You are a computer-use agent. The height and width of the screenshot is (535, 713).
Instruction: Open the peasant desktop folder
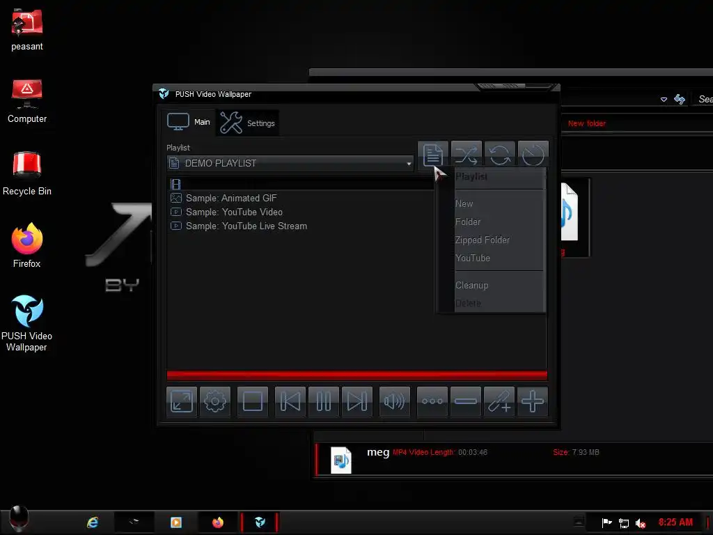[x=27, y=31]
